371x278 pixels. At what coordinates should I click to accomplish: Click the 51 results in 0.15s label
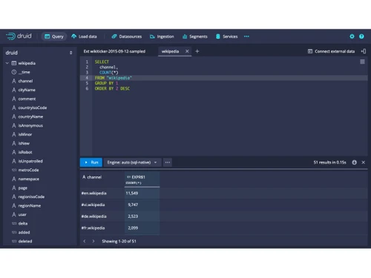pyautogui.click(x=330, y=162)
